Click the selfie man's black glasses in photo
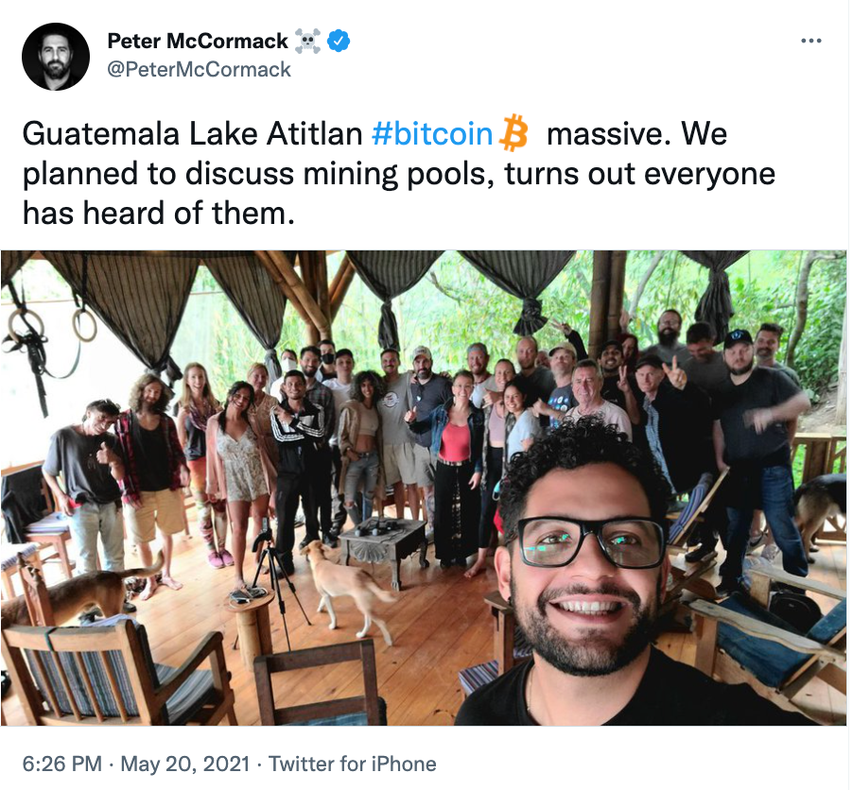 (x=590, y=541)
